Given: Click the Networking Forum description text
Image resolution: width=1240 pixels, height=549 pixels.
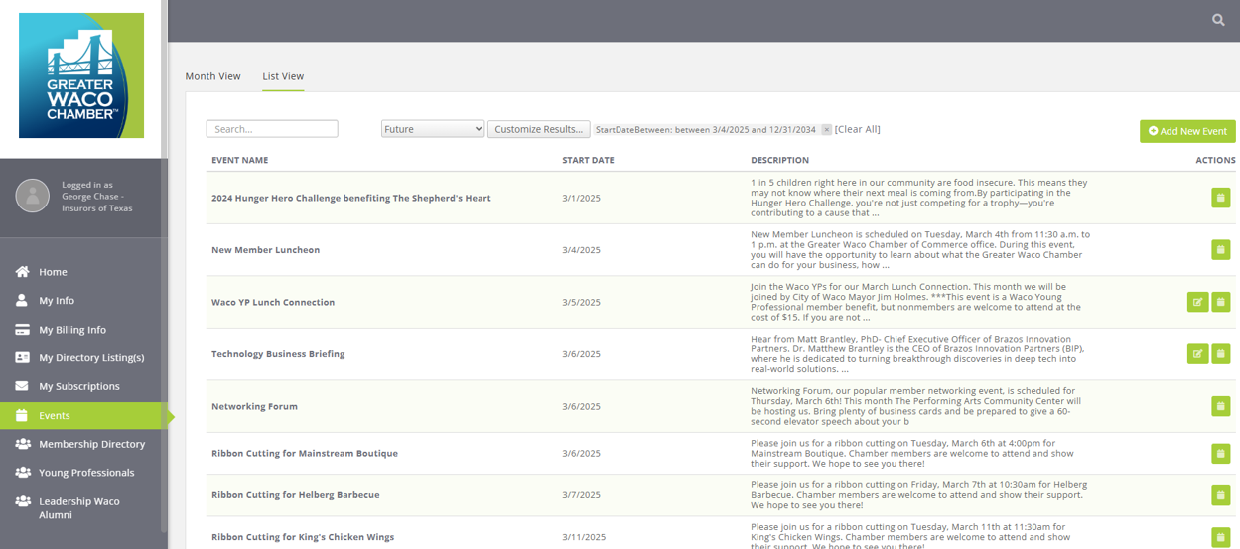Looking at the screenshot, I should (x=915, y=406).
